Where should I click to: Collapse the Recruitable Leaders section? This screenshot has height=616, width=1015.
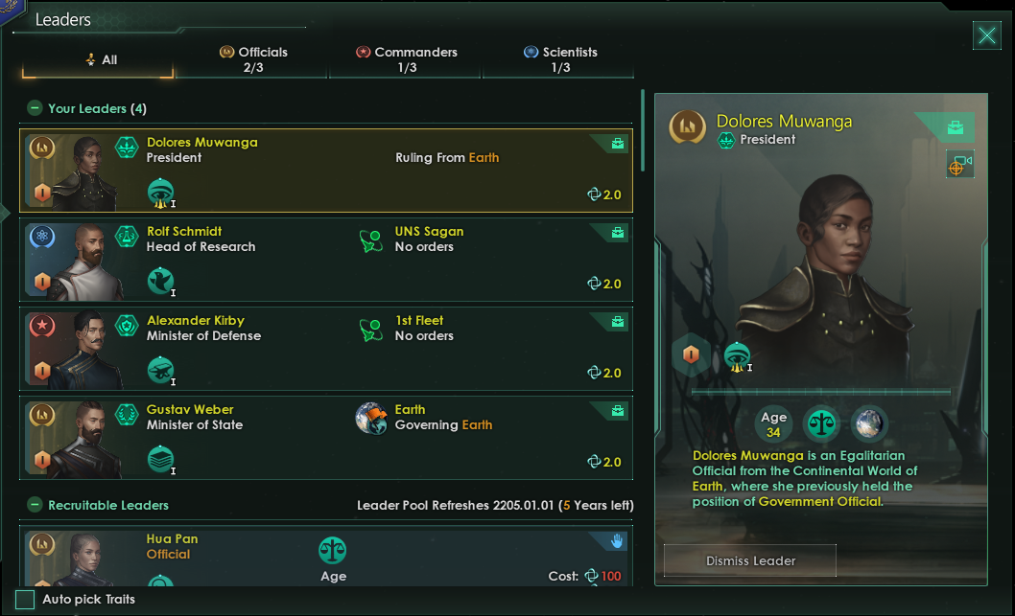[35, 505]
